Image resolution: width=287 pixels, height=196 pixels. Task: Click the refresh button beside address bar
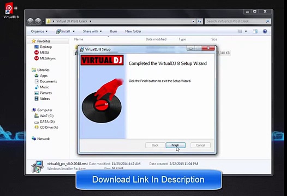199,22
